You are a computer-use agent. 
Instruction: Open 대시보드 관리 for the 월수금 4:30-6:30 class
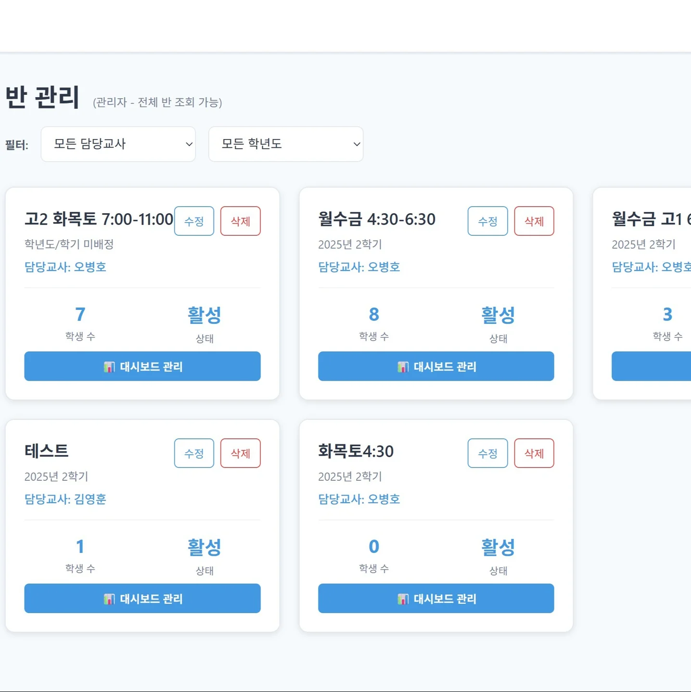point(435,367)
